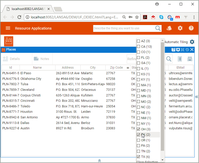Close the Places panel
199x163 pixels.
point(192,49)
